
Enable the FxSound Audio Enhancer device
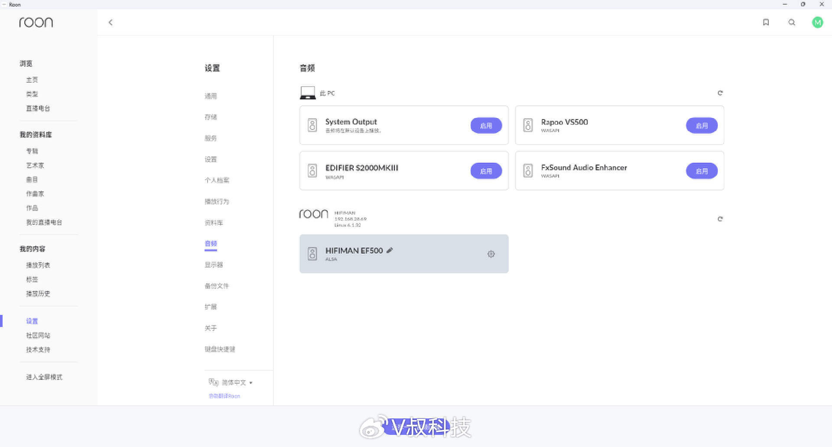[701, 171]
